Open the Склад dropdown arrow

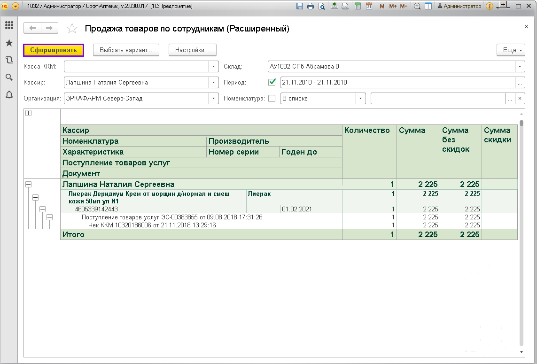pyautogui.click(x=520, y=67)
